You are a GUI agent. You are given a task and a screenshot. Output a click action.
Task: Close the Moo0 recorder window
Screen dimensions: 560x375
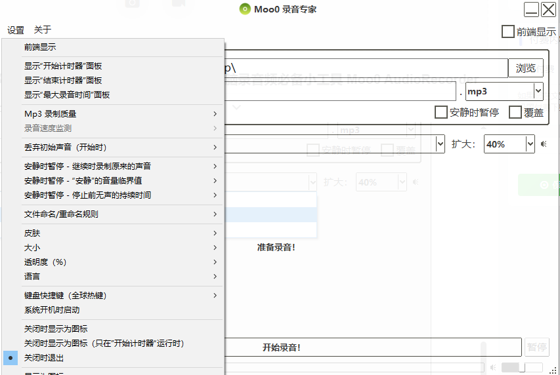[x=548, y=9]
